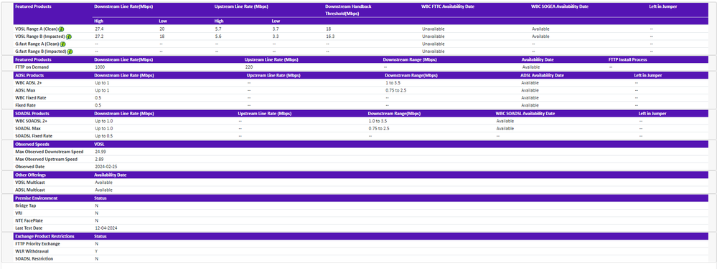Viewport: 717px width, 269px height.
Task: Click 'Up to 0.5' SOADSL Fixed Rate value
Action: pyautogui.click(x=104, y=136)
